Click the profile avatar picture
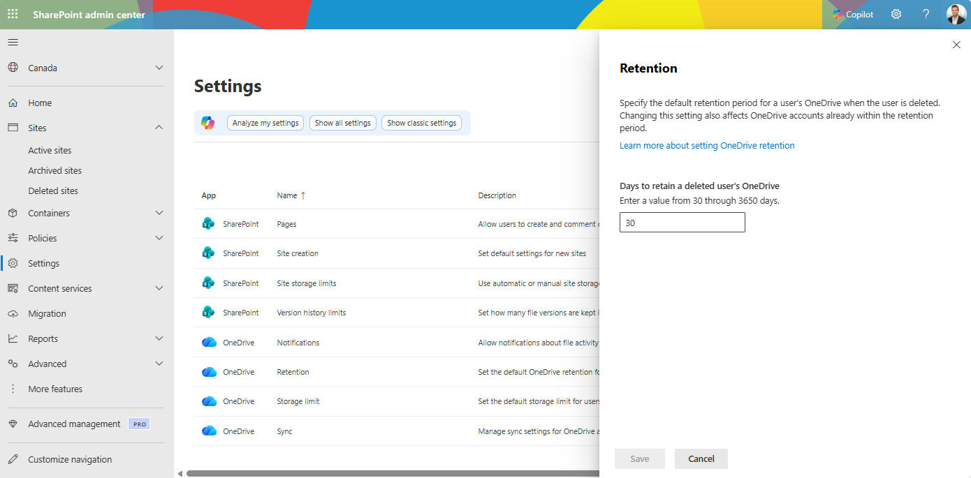Screen dimensions: 971x478 [956, 14]
